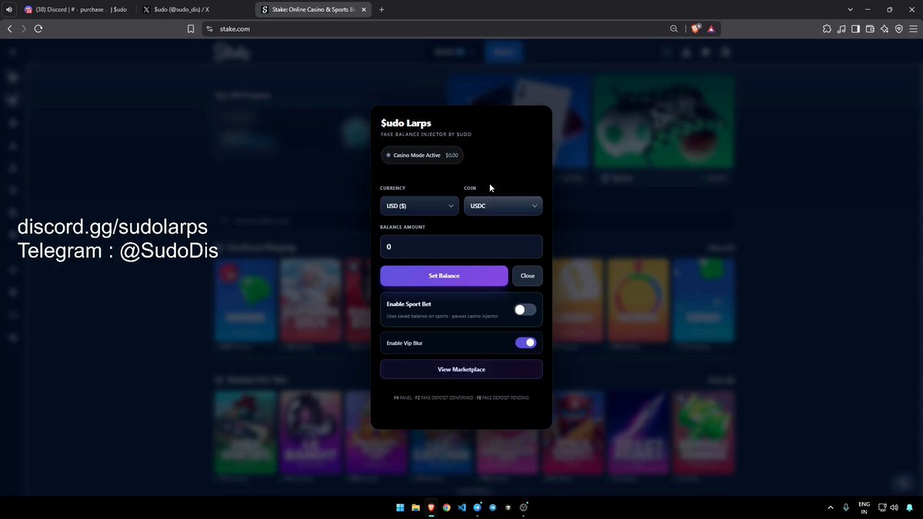Click the Set Balance button

[444, 275]
